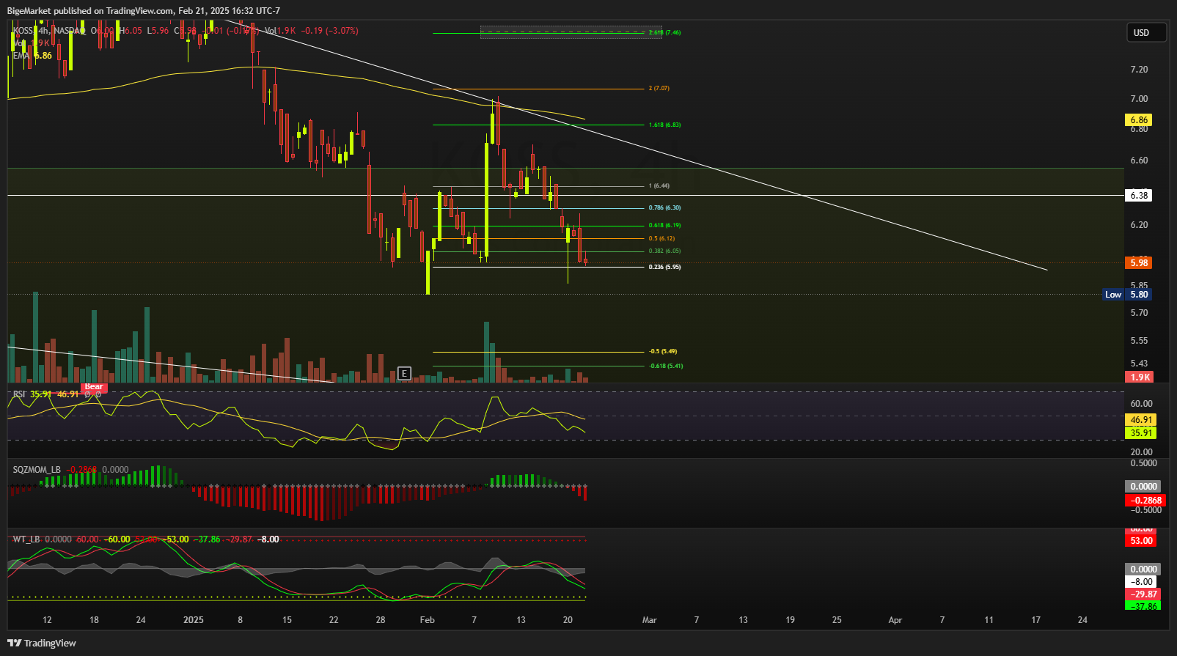Click the yellow 6.86 EMA price label
Screen dimensions: 1177x656
(1138, 119)
